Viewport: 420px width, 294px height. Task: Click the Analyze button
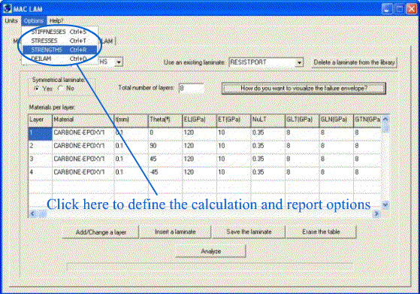click(x=211, y=251)
